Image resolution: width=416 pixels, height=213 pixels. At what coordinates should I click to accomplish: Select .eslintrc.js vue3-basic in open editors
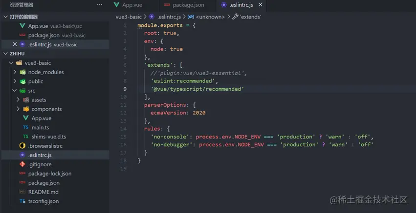pyautogui.click(x=55, y=44)
